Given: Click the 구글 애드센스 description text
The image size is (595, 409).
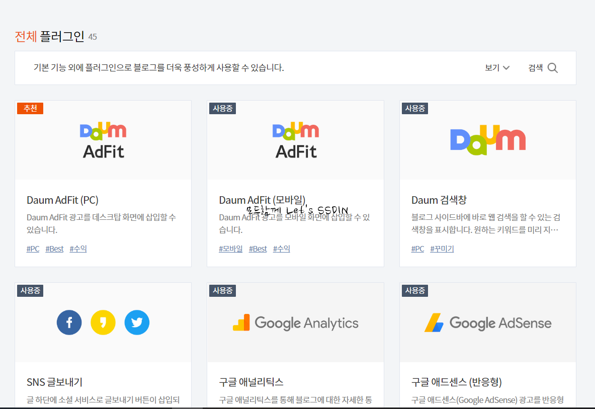Looking at the screenshot, I should point(487,400).
